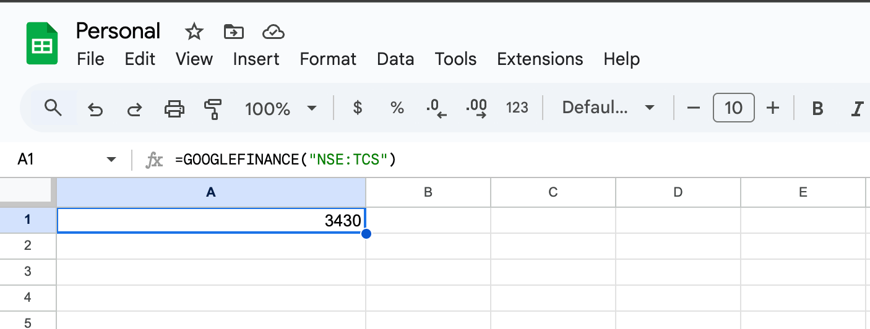Open the search menus magnifier

tap(54, 108)
